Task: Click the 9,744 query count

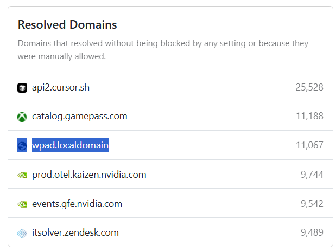Action: coord(312,175)
